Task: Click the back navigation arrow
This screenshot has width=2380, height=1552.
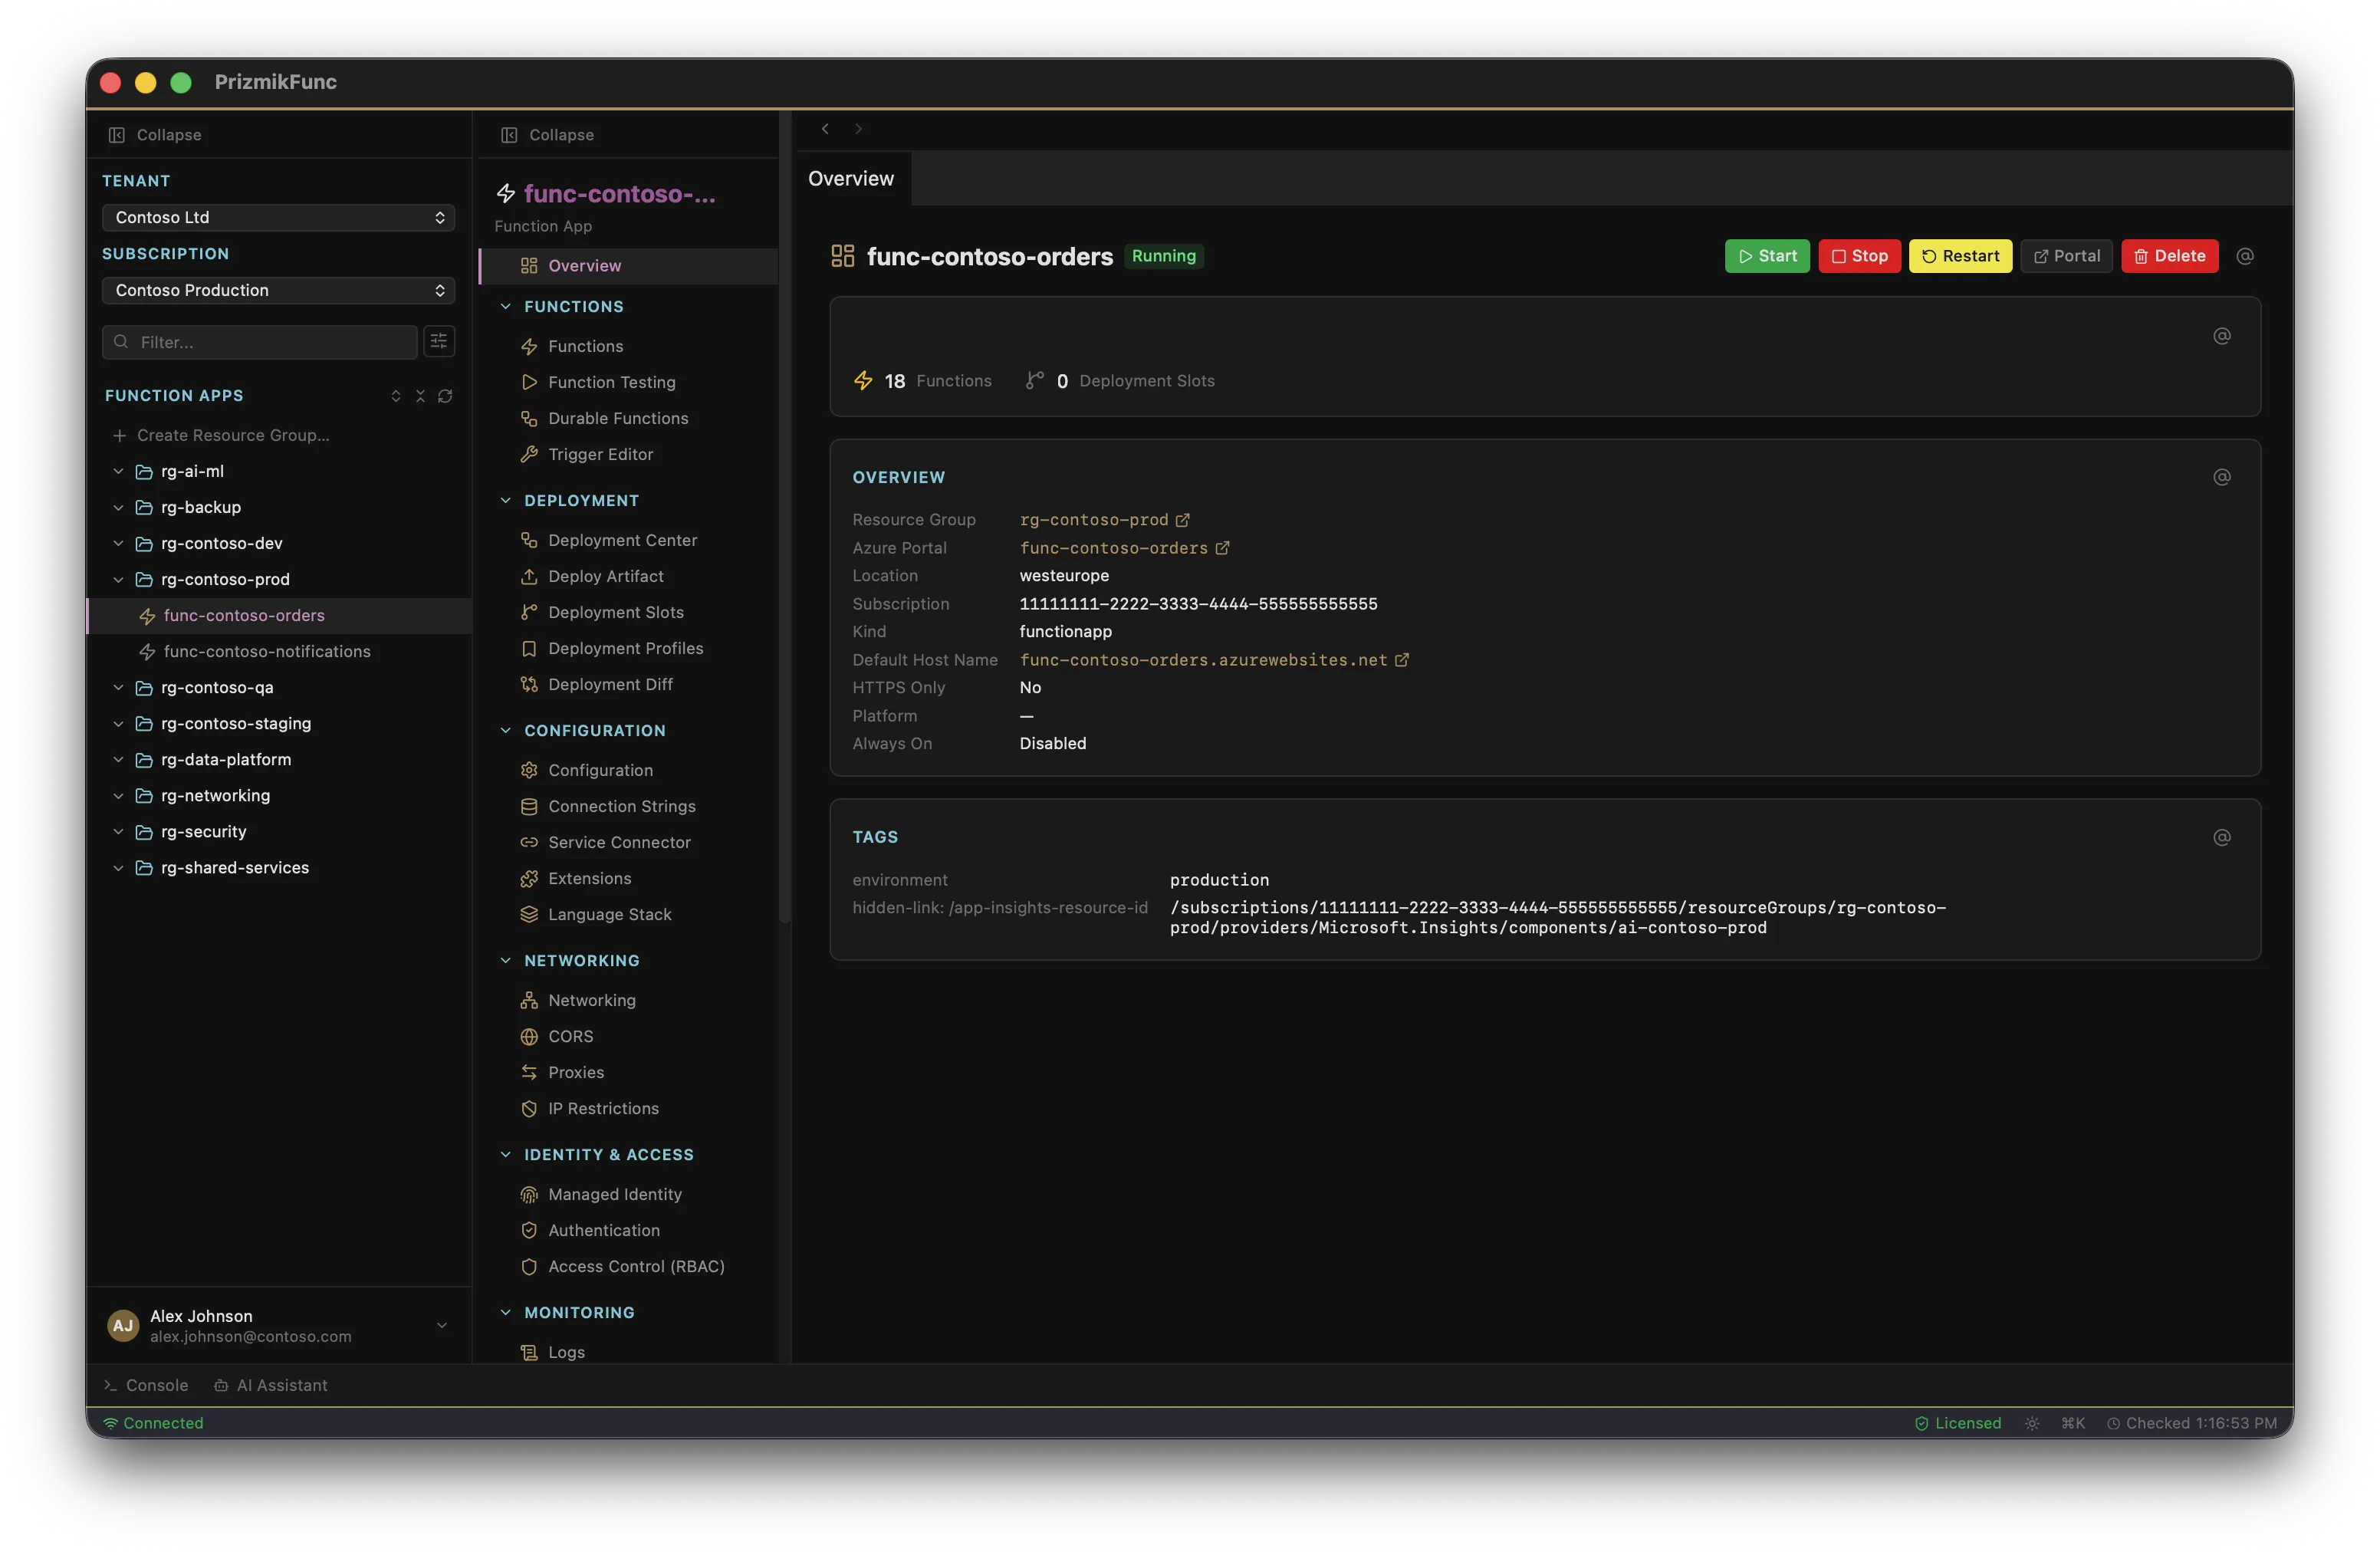Action: (x=824, y=128)
